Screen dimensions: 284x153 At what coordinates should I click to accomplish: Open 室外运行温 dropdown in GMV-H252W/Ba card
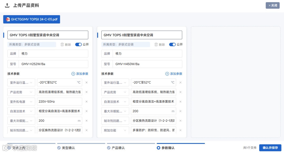21,82
